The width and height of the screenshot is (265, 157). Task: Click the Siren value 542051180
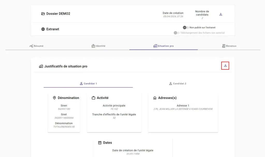(64, 109)
